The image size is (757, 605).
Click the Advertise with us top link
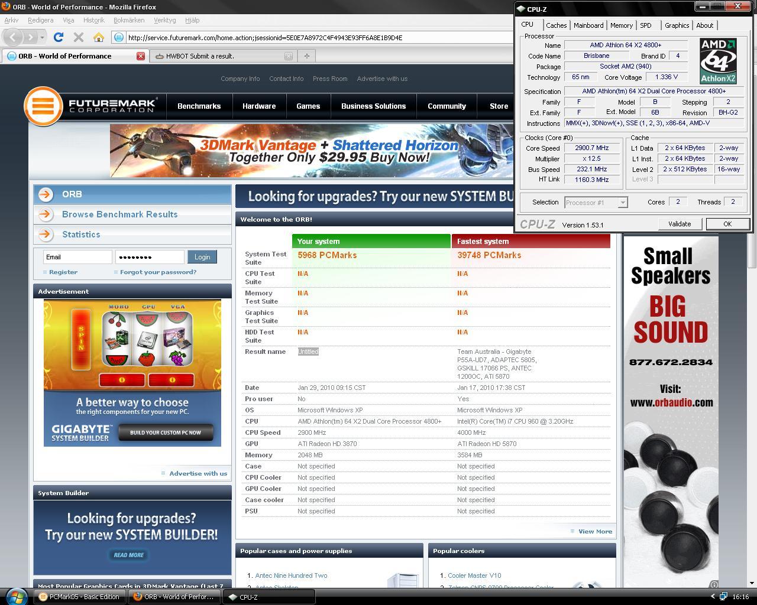point(382,79)
